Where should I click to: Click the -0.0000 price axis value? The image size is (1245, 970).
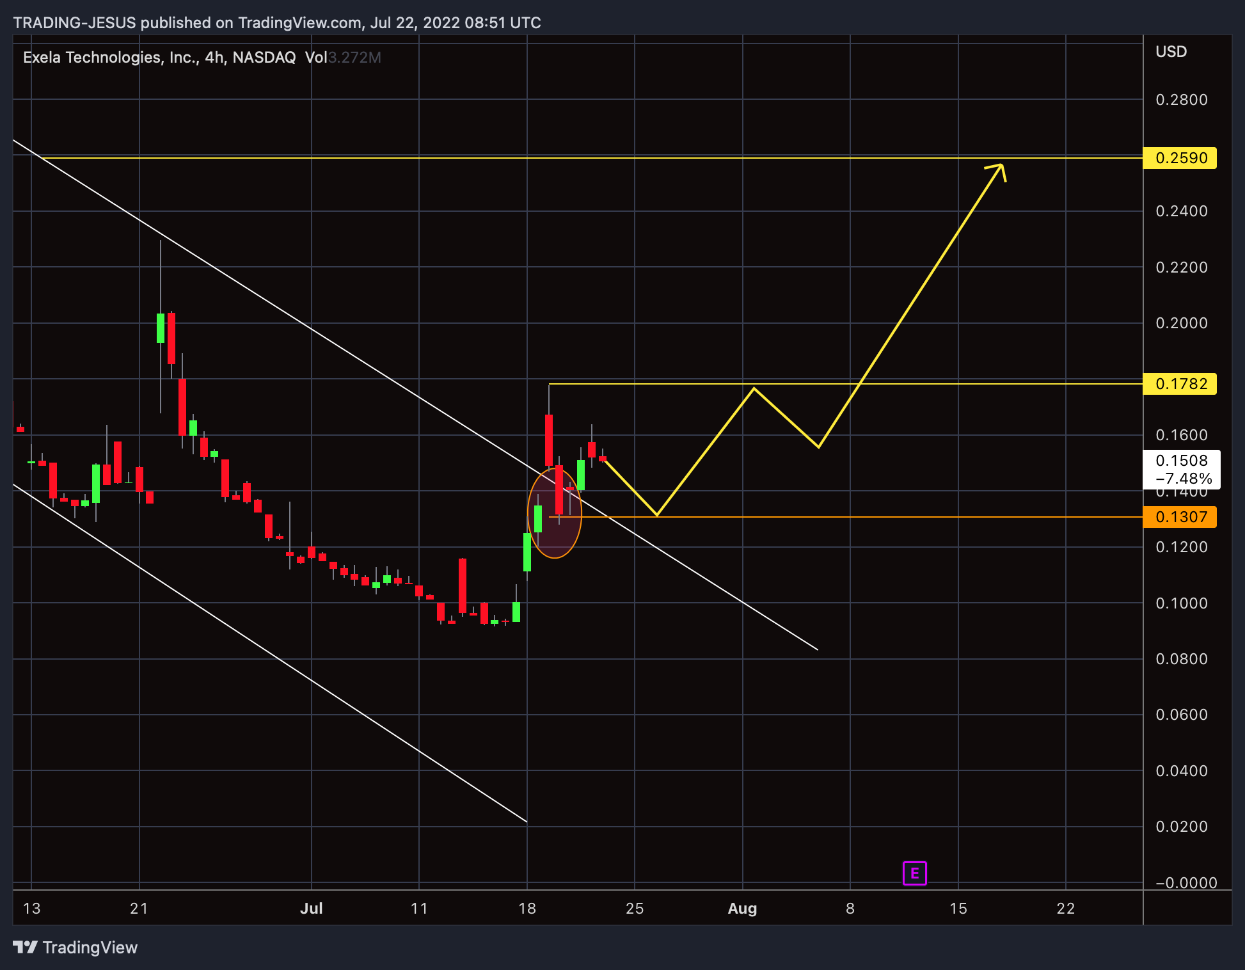pos(1186,883)
